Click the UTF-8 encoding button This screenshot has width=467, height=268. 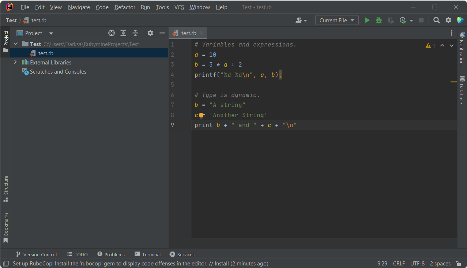coord(417,264)
